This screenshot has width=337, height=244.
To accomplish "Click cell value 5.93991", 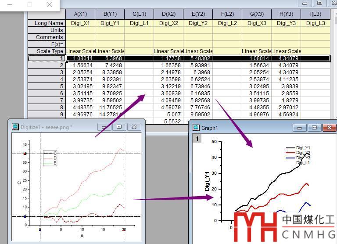I will [198, 65].
